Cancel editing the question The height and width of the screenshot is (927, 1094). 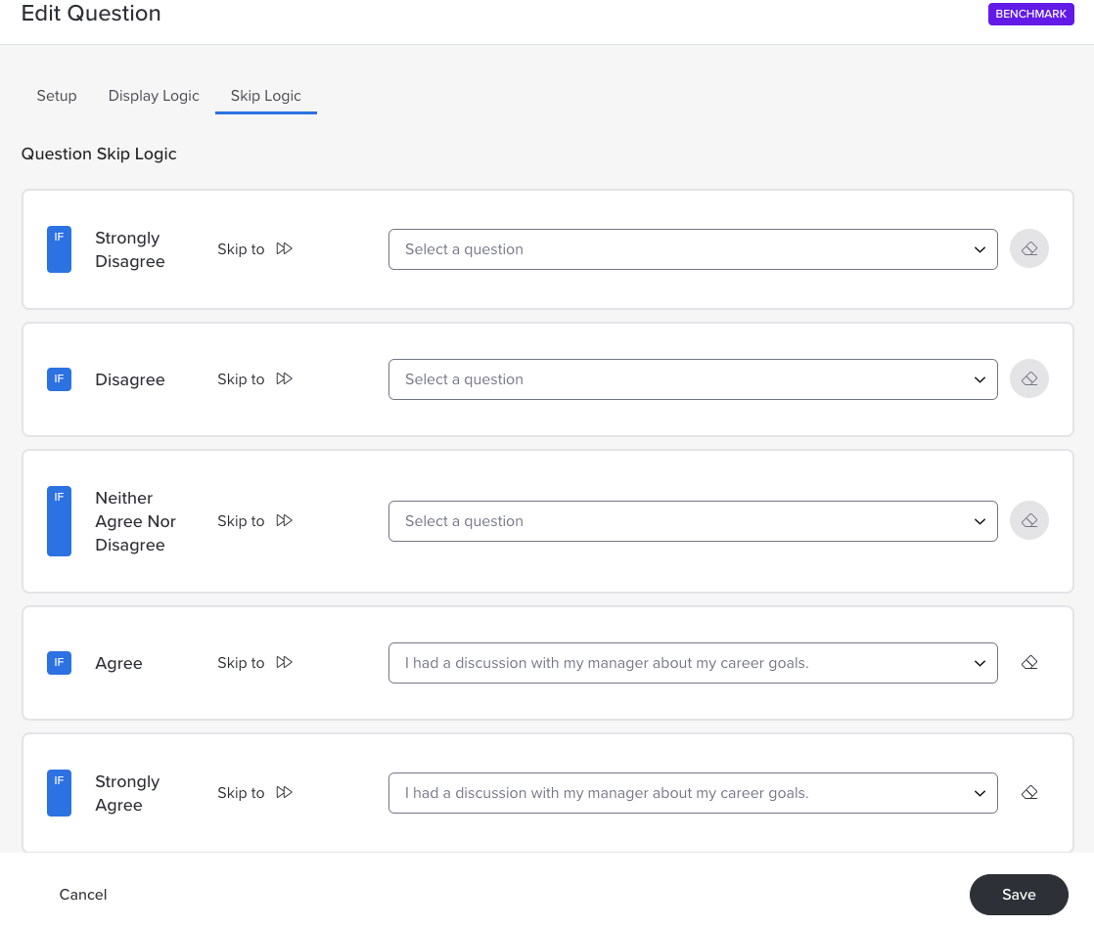[83, 894]
